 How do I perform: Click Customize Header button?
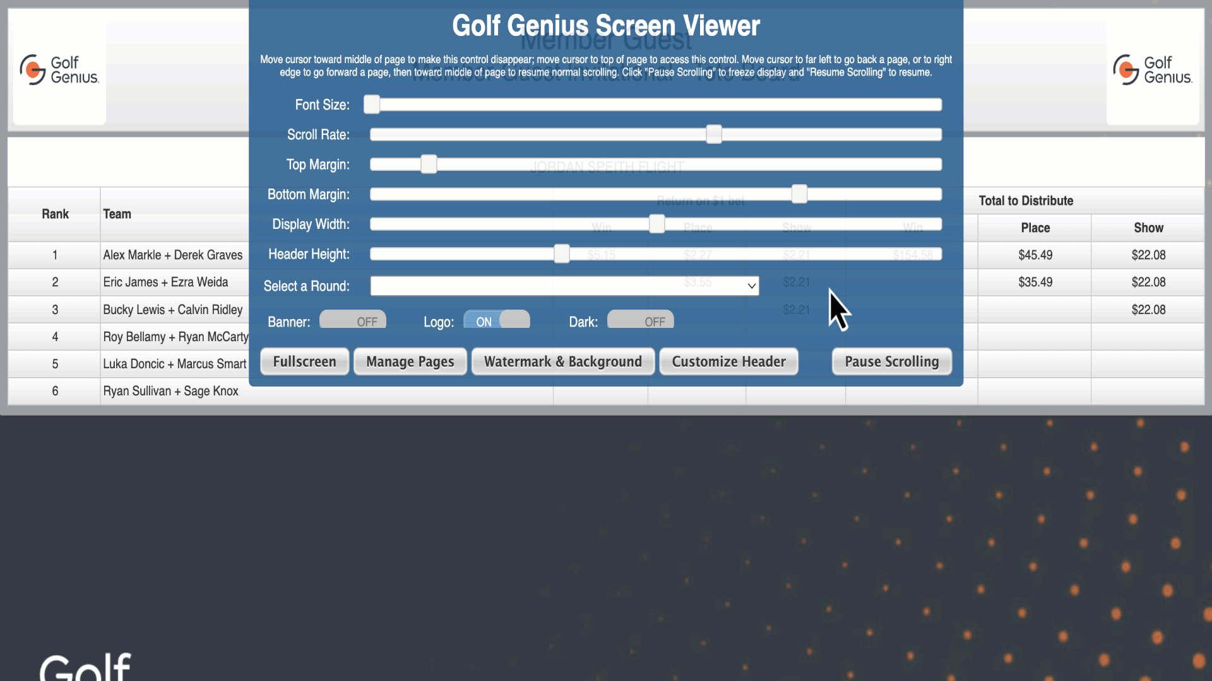[x=729, y=361]
